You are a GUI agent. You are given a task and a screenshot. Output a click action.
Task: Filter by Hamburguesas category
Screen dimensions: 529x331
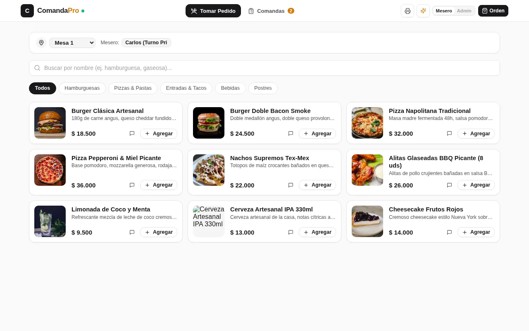tap(82, 88)
